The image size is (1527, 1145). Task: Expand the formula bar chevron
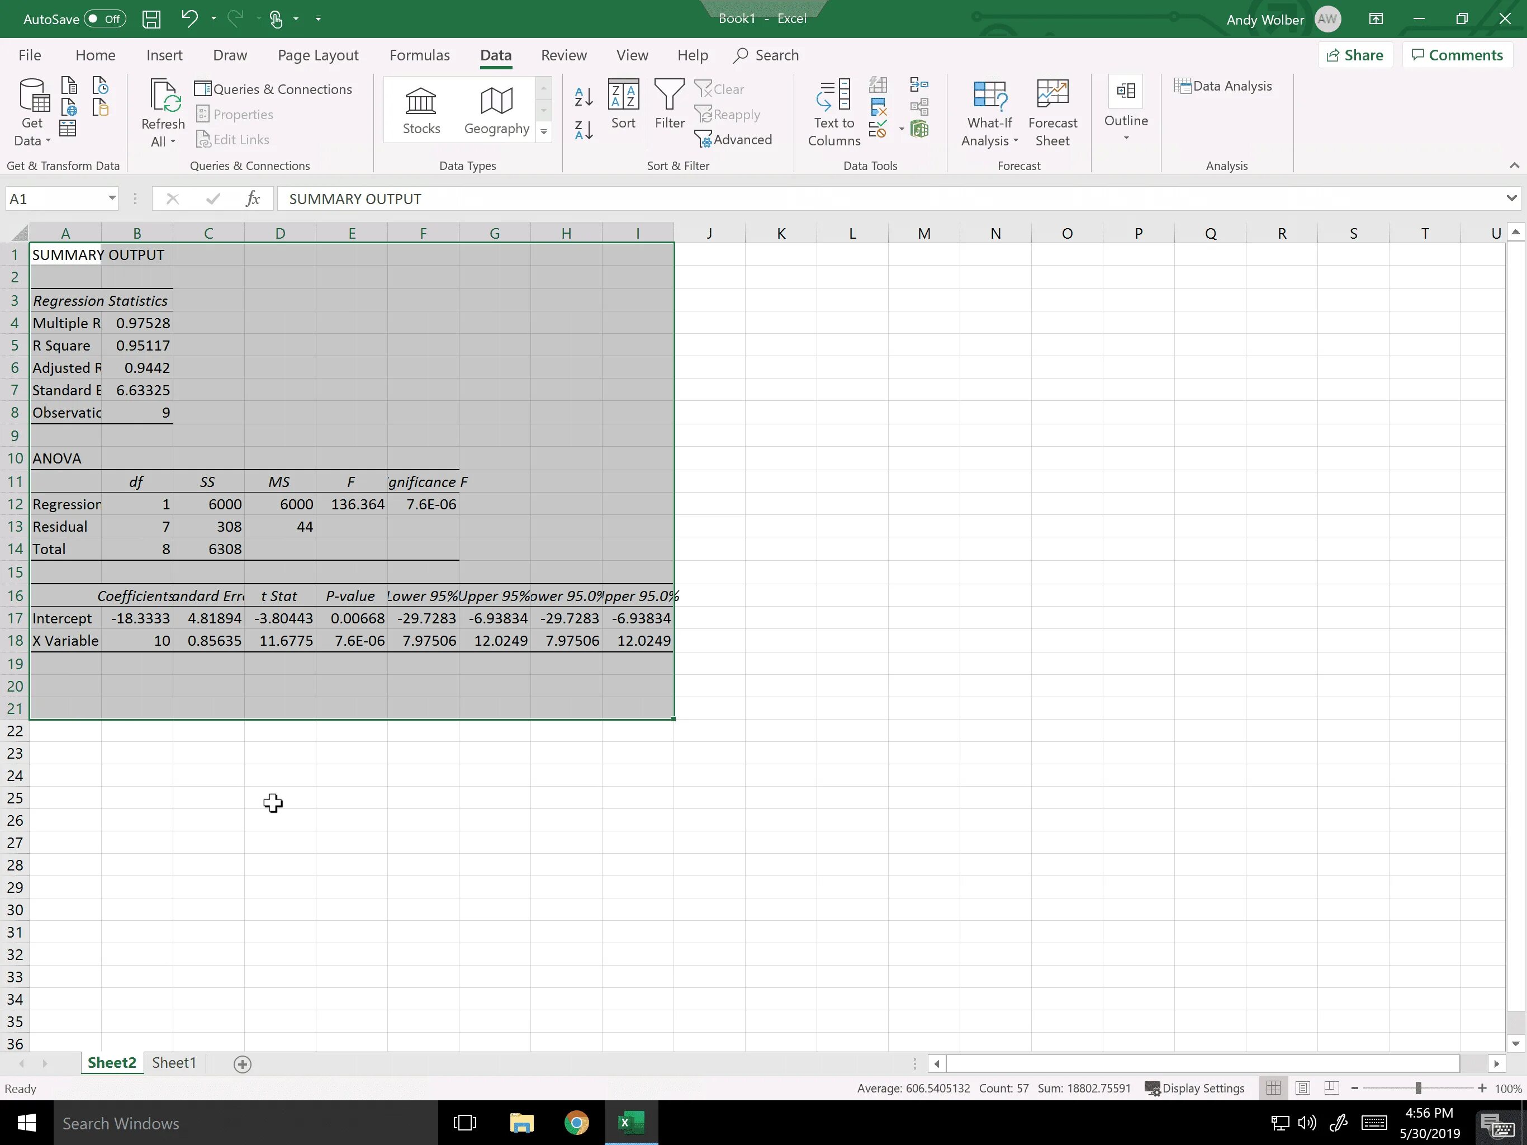pyautogui.click(x=1511, y=199)
